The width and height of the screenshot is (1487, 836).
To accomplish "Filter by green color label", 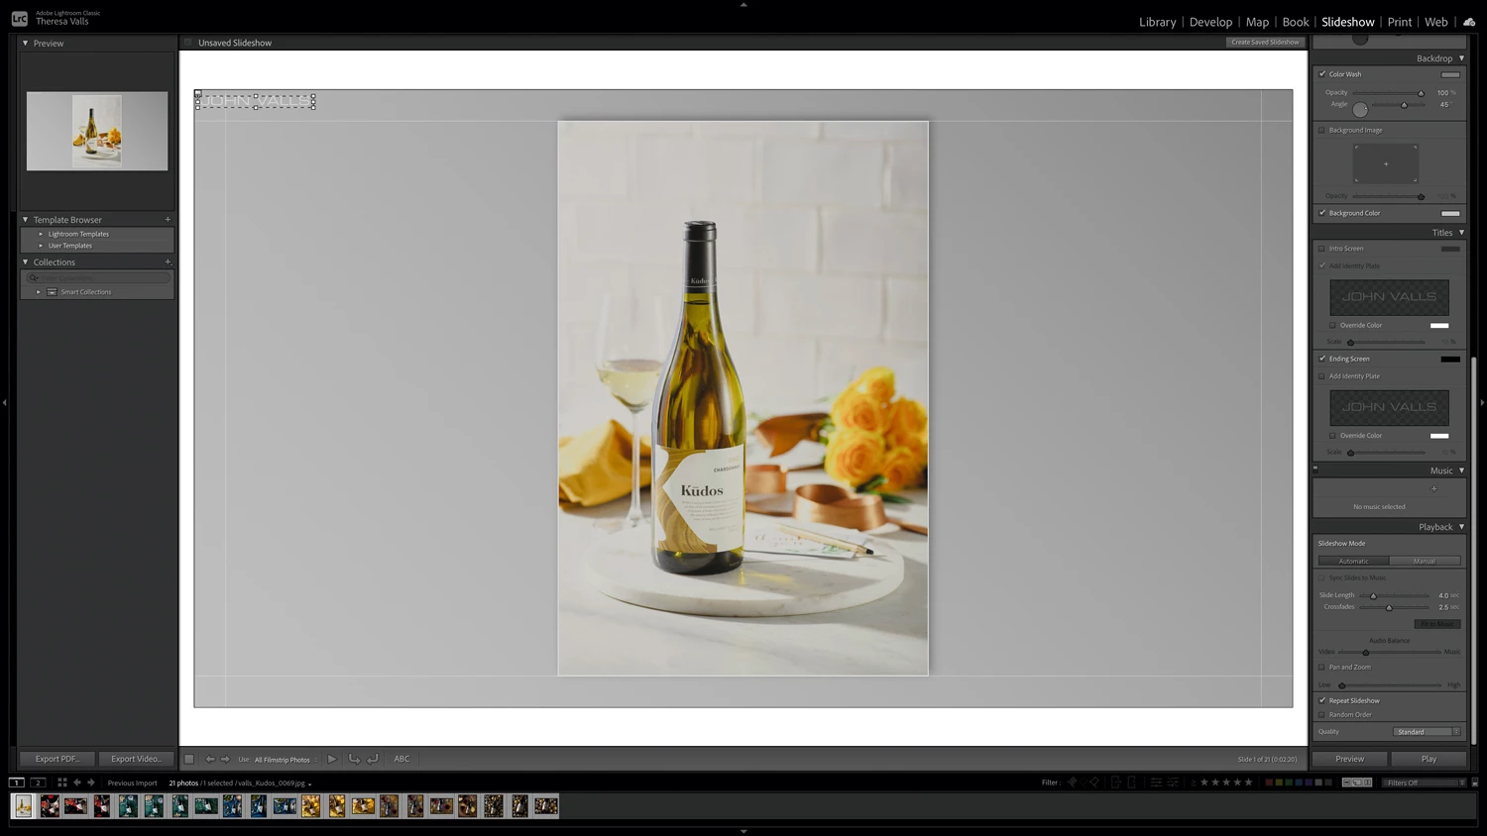I will 1289,783.
